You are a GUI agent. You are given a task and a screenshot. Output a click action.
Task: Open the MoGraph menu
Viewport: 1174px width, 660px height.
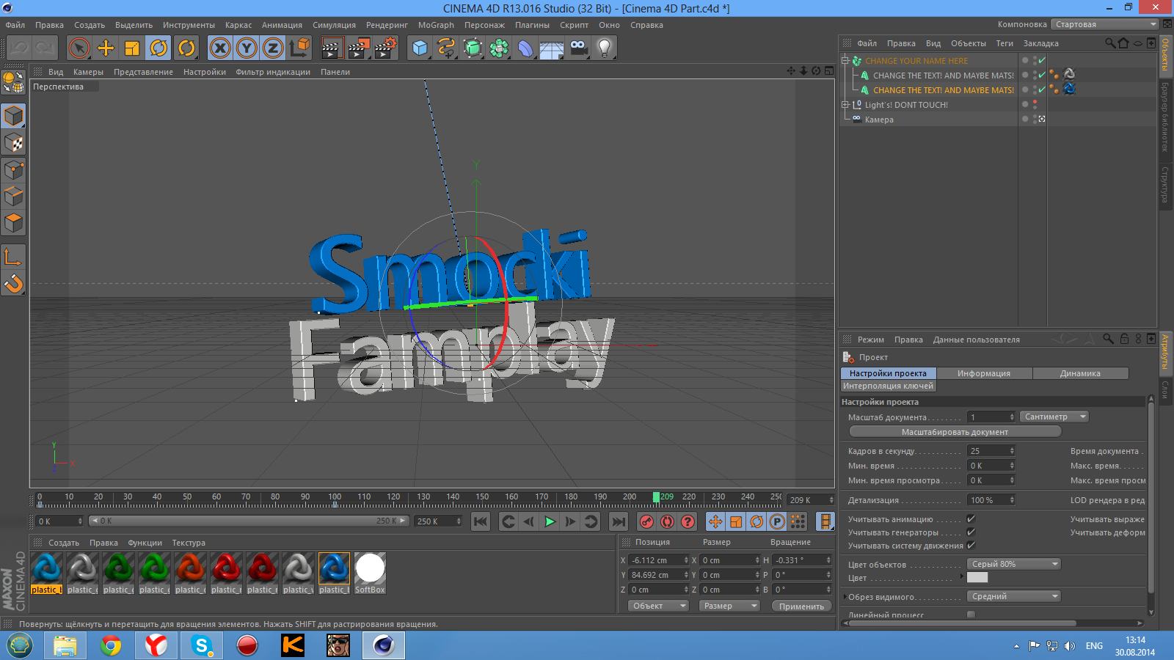436,25
